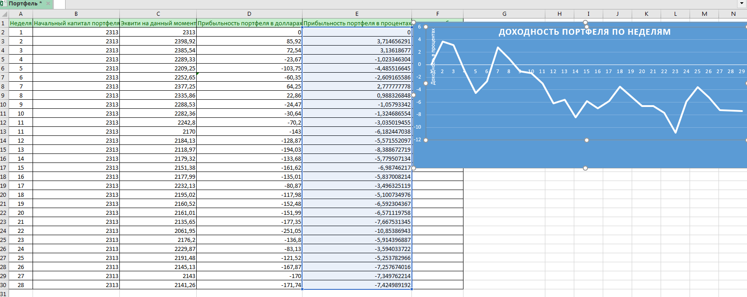Select cell with value -7,424989192
Viewport: 747px width, 297px height.
click(357, 285)
